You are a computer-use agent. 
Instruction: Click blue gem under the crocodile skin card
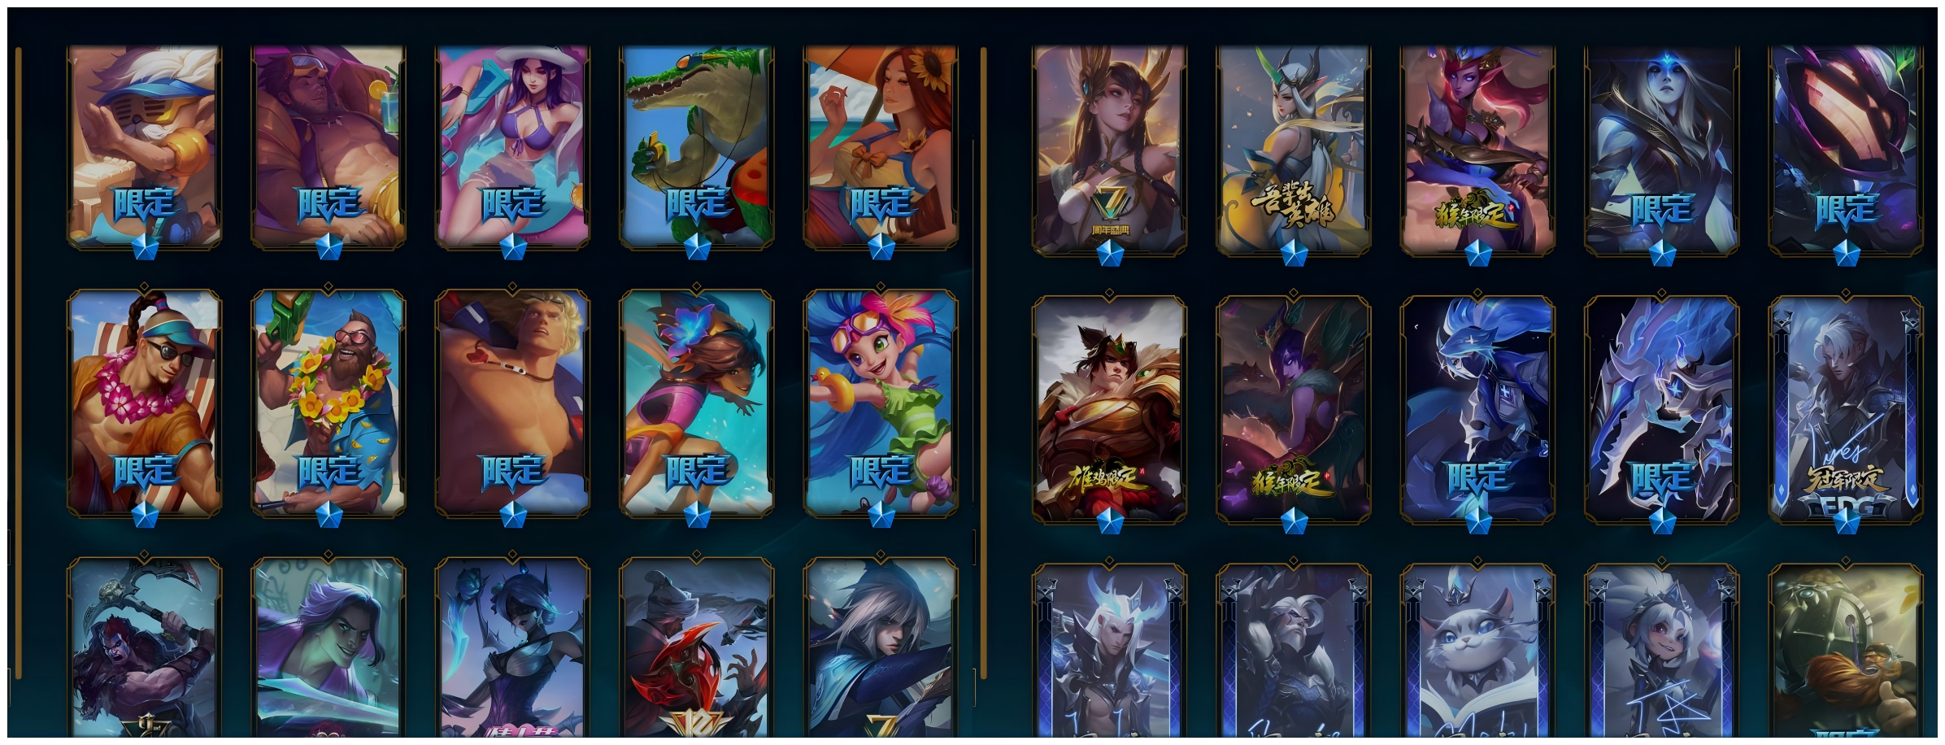click(x=696, y=247)
